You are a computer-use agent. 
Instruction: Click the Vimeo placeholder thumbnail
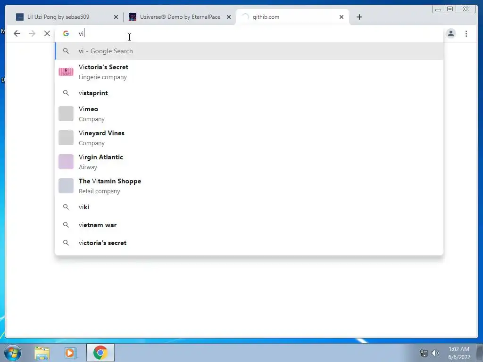click(x=66, y=114)
